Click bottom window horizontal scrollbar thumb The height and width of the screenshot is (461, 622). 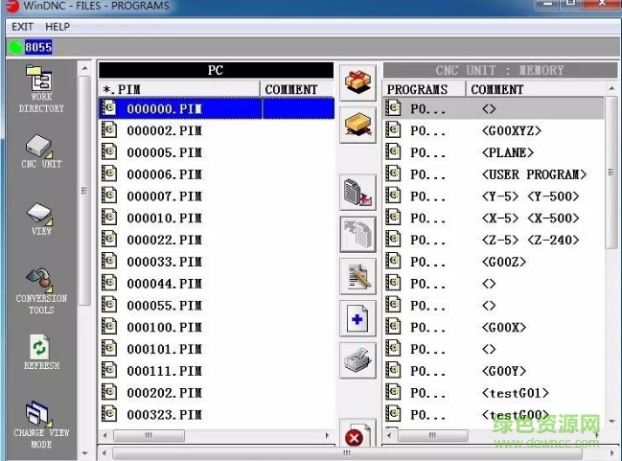(347, 453)
